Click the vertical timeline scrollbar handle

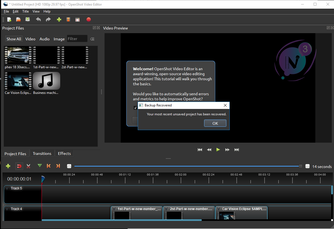point(332,190)
